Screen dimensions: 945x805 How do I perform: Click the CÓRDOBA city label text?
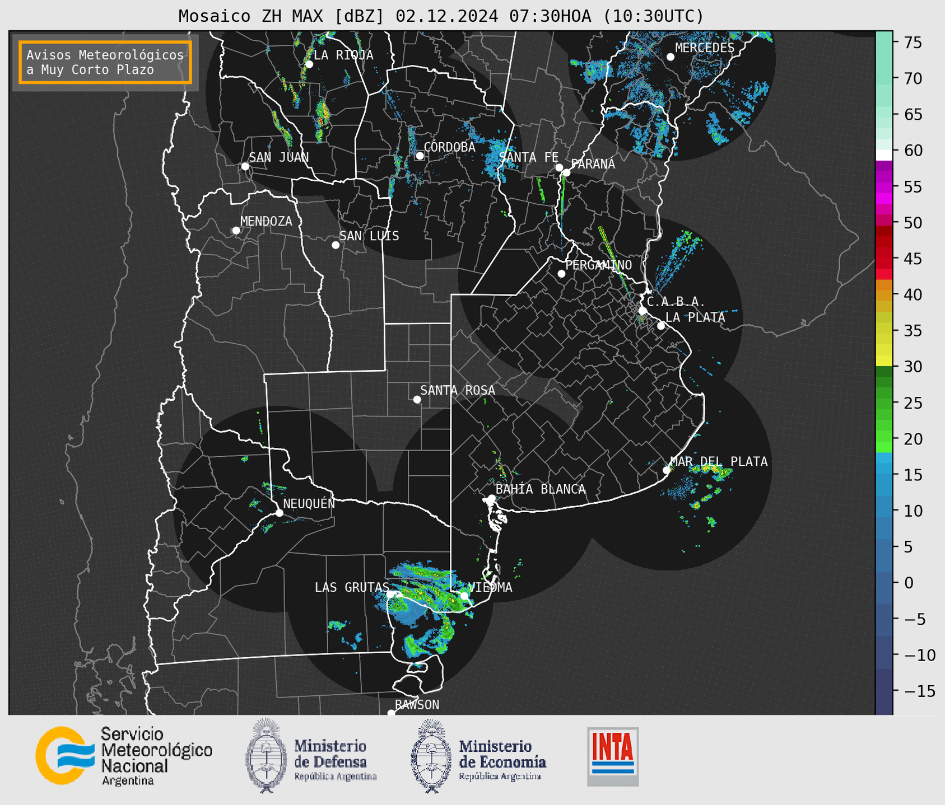[x=450, y=147]
